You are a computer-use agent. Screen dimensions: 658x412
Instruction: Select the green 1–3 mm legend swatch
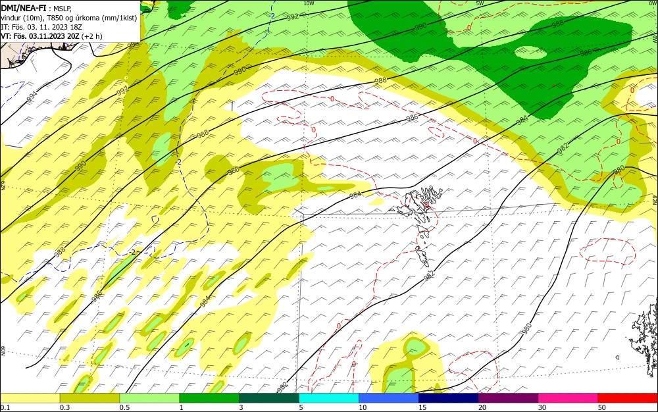pyautogui.click(x=209, y=398)
